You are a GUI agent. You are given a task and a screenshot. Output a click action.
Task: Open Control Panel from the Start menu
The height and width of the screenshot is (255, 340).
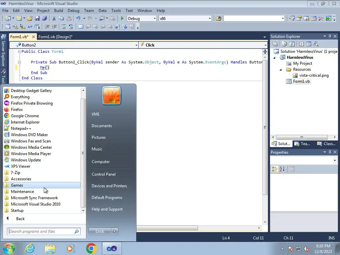pos(104,174)
